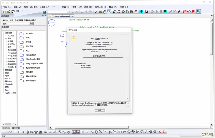Viewport: 215px width, 138px height.
Task: Expand the 电源 tree node
Action: pyautogui.click(x=3, y=76)
